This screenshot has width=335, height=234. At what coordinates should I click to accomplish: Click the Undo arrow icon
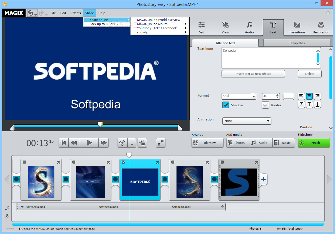point(31,13)
